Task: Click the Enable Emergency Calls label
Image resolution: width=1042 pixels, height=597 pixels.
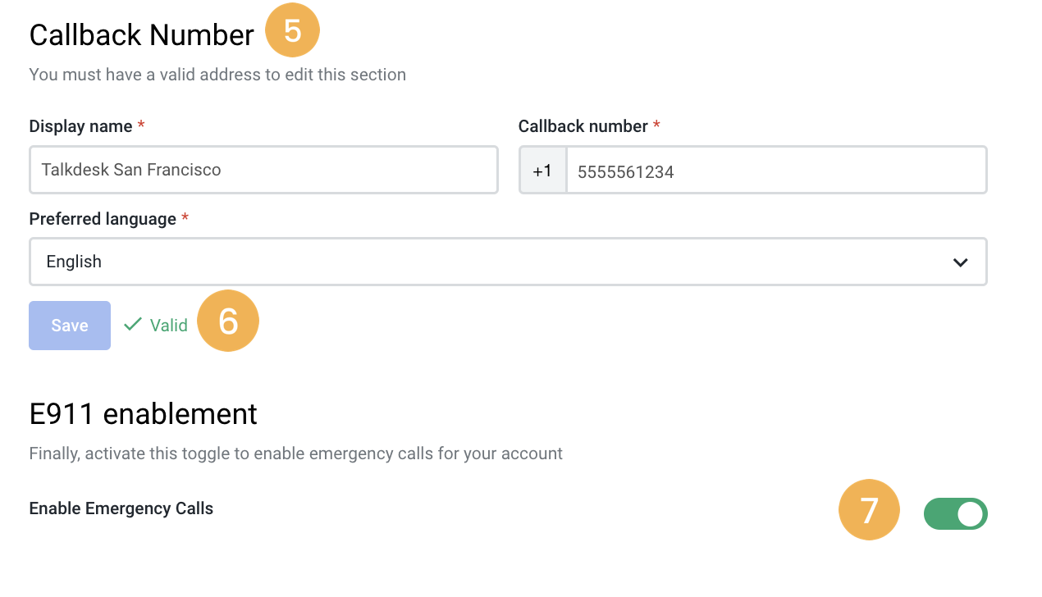Action: click(121, 508)
